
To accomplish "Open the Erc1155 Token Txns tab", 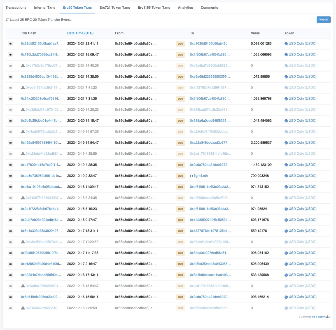I will 154,8.
